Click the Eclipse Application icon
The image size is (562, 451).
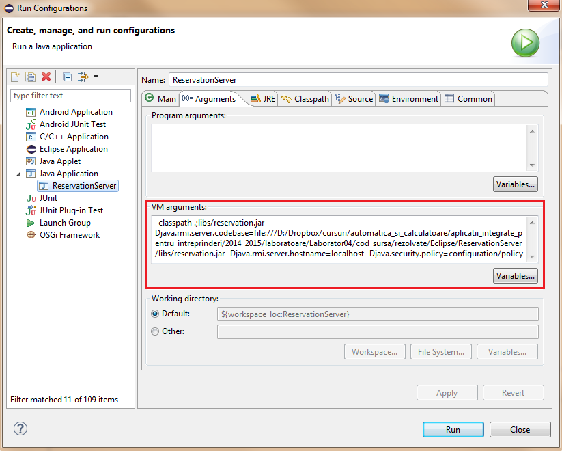[x=31, y=149]
